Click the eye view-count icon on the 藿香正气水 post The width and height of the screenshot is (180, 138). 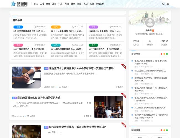point(60,87)
